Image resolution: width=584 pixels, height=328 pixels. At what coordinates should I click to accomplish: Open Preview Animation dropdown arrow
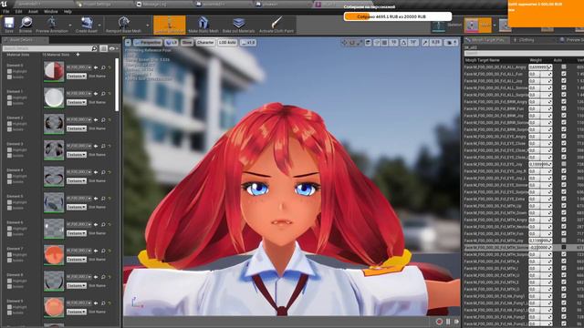(x=70, y=26)
